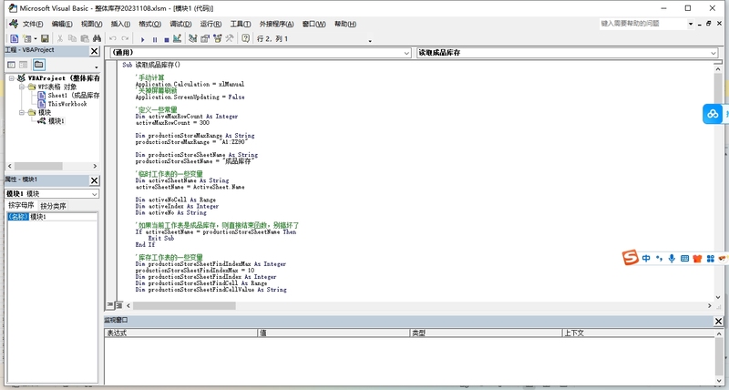The height and width of the screenshot is (390, 729).
Task: Open the Properties Window toolbar icon
Action: point(205,38)
